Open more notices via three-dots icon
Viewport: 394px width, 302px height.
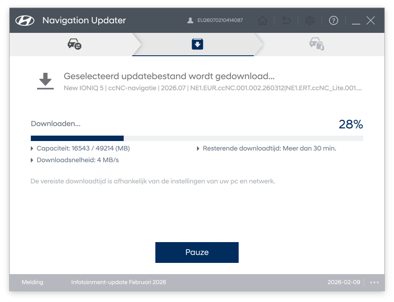click(374, 282)
